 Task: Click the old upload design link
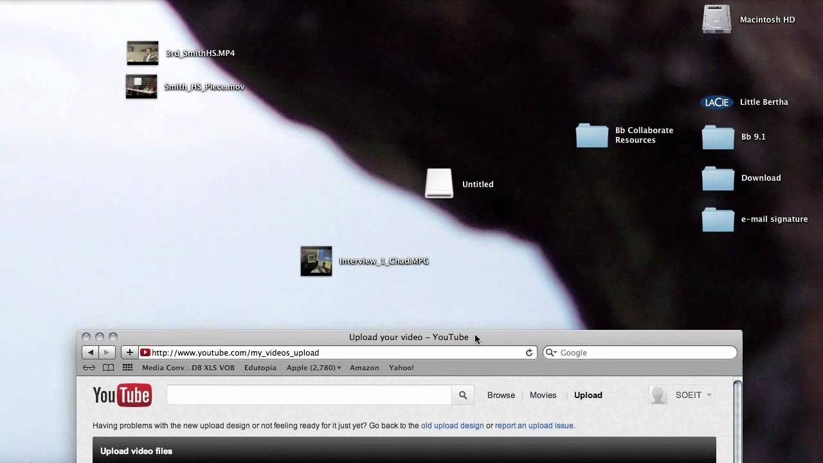point(453,425)
